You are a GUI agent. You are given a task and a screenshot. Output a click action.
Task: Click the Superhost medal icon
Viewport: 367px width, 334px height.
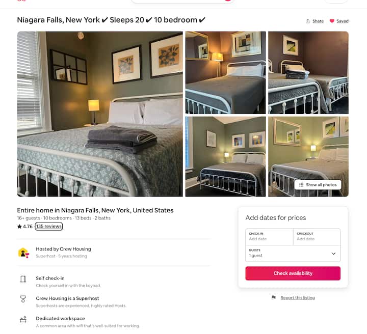point(23,299)
